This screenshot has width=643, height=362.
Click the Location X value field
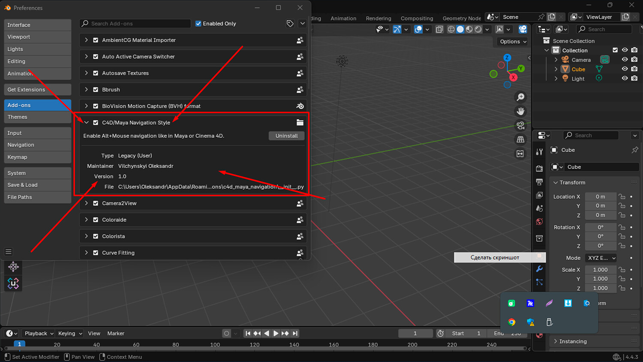[x=601, y=196]
